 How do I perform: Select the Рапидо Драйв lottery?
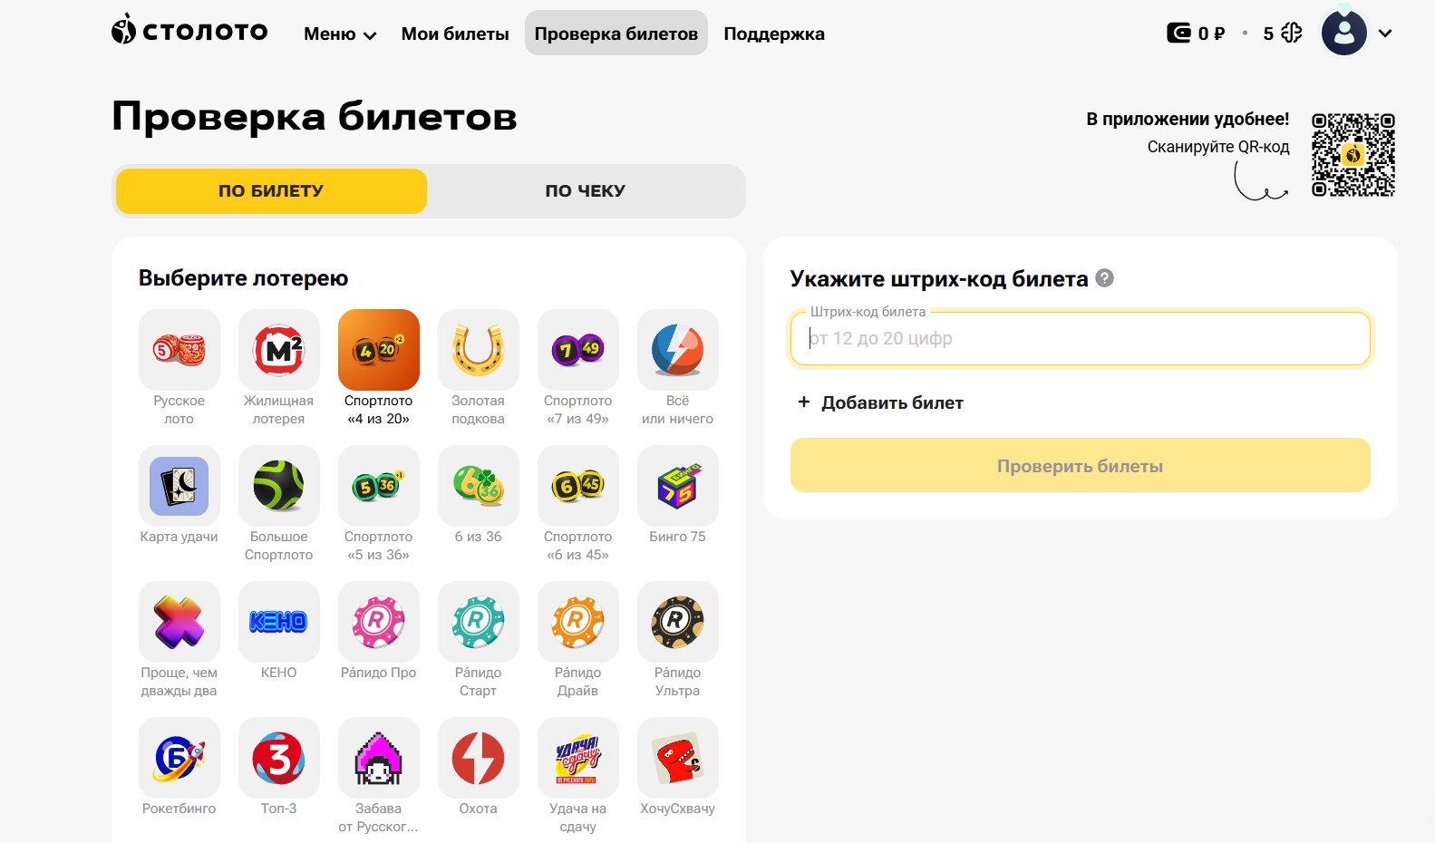click(x=577, y=622)
